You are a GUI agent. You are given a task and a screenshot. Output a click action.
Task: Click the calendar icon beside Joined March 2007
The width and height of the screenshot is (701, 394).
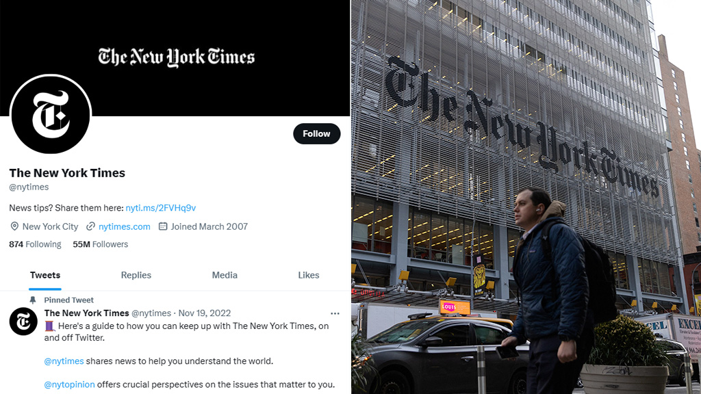point(163,226)
